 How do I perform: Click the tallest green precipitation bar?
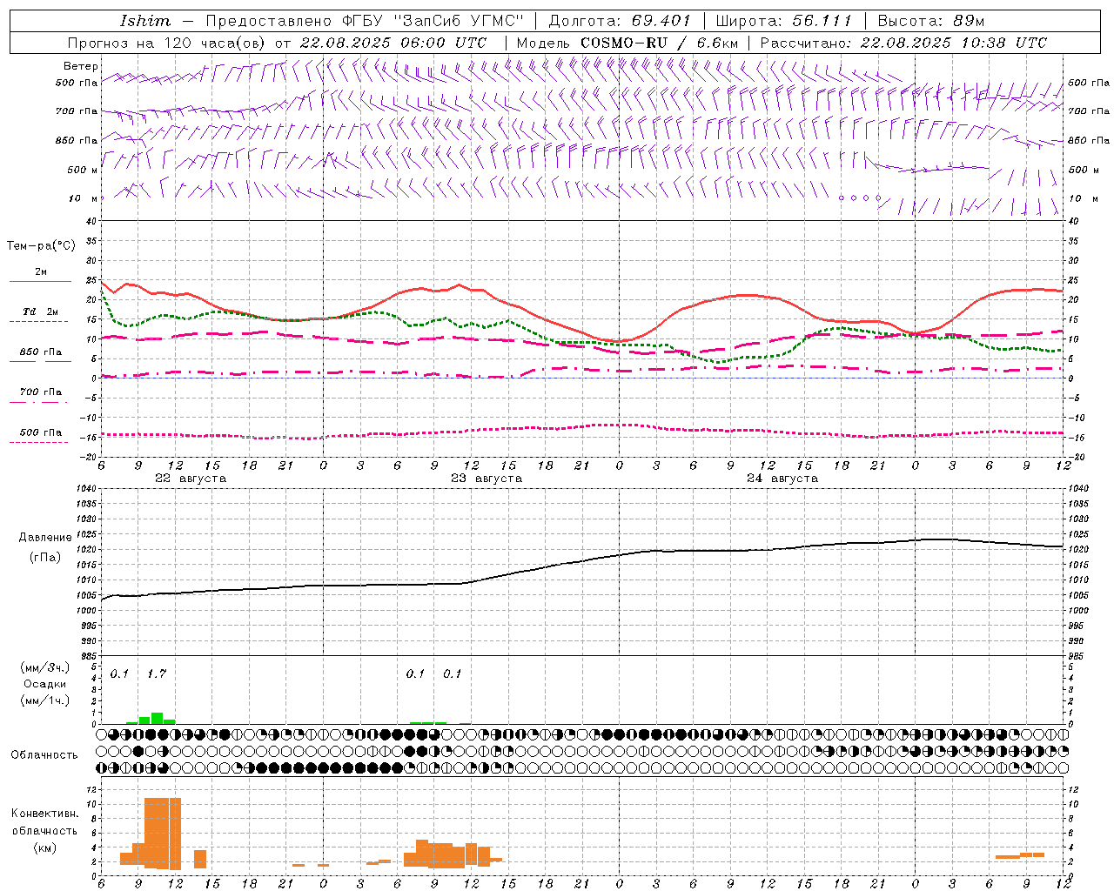(x=157, y=719)
